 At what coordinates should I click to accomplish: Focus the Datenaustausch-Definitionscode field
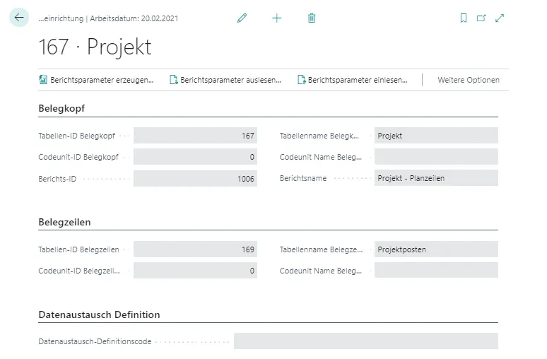point(365,341)
